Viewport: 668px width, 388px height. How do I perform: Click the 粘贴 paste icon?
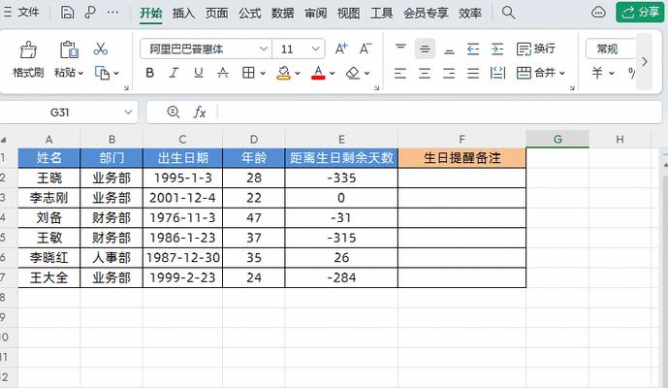click(68, 49)
